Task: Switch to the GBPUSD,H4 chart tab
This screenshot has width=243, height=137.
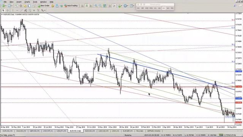Action: (35, 131)
